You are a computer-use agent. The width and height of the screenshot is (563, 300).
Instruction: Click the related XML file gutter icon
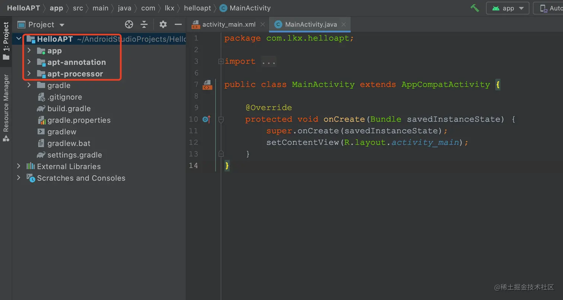tap(207, 85)
